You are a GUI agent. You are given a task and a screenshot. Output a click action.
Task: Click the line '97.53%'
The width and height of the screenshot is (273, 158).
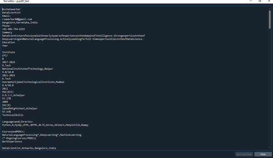6,112
